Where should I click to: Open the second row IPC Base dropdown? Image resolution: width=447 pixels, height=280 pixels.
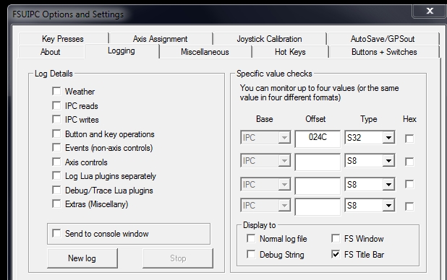coord(265,161)
